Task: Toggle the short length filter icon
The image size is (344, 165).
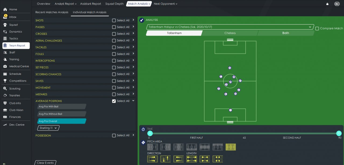Action: pyautogui.click(x=218, y=159)
